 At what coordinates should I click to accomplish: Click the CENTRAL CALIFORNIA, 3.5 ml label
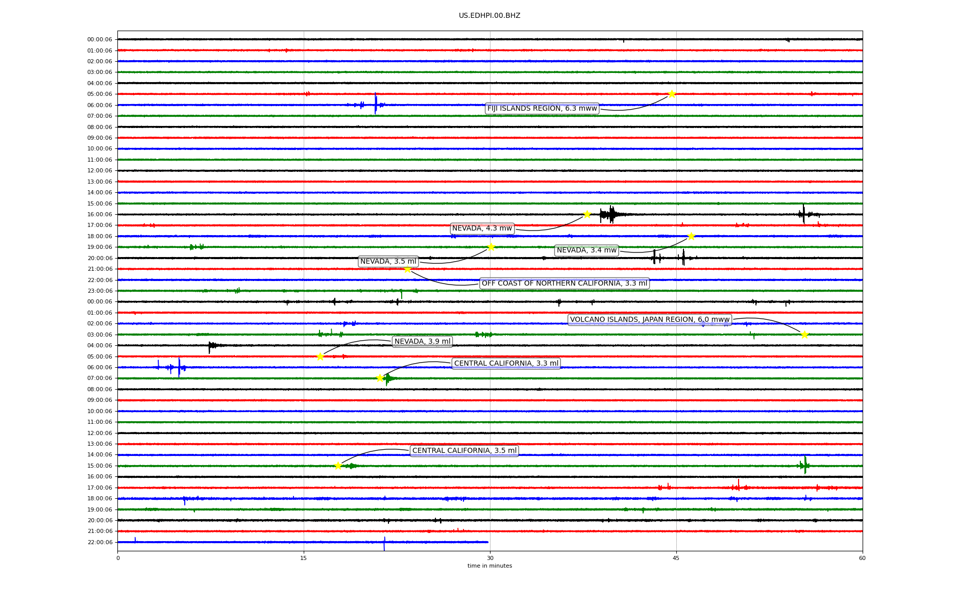[x=464, y=450]
